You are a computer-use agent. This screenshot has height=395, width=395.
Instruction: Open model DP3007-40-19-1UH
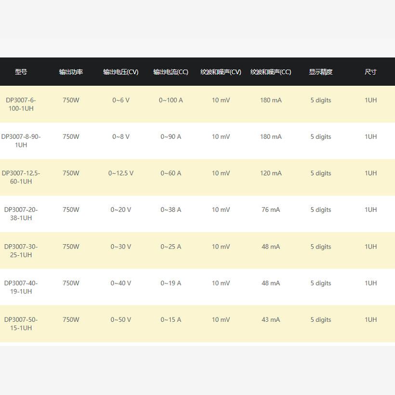coord(21,287)
